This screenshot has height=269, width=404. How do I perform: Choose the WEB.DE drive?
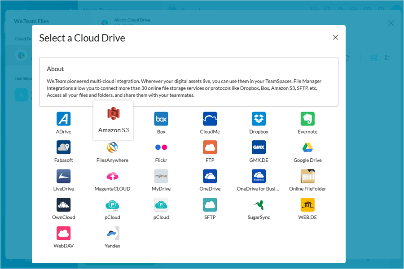(307, 204)
